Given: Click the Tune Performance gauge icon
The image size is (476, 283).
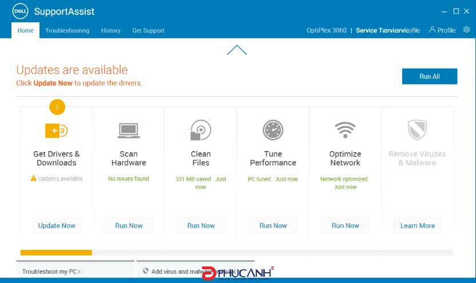Looking at the screenshot, I should pos(273,130).
